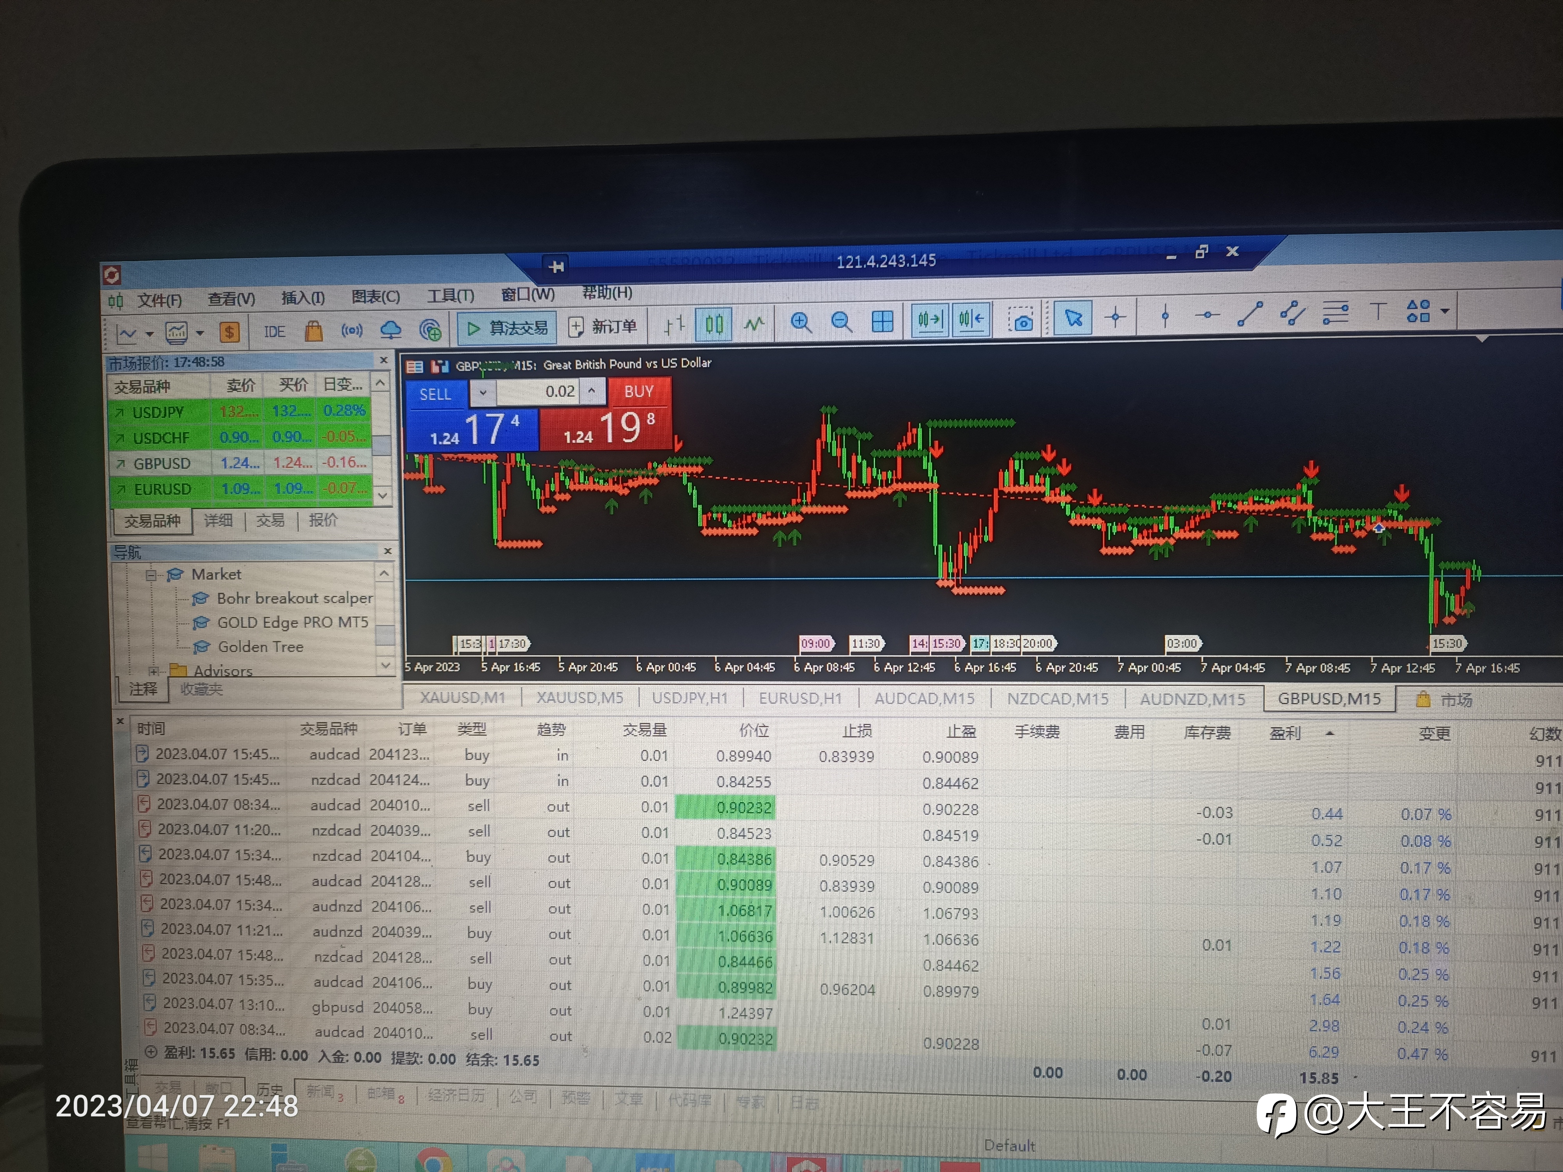
Task: Sort history by 盈利 column header
Action: point(1285,733)
